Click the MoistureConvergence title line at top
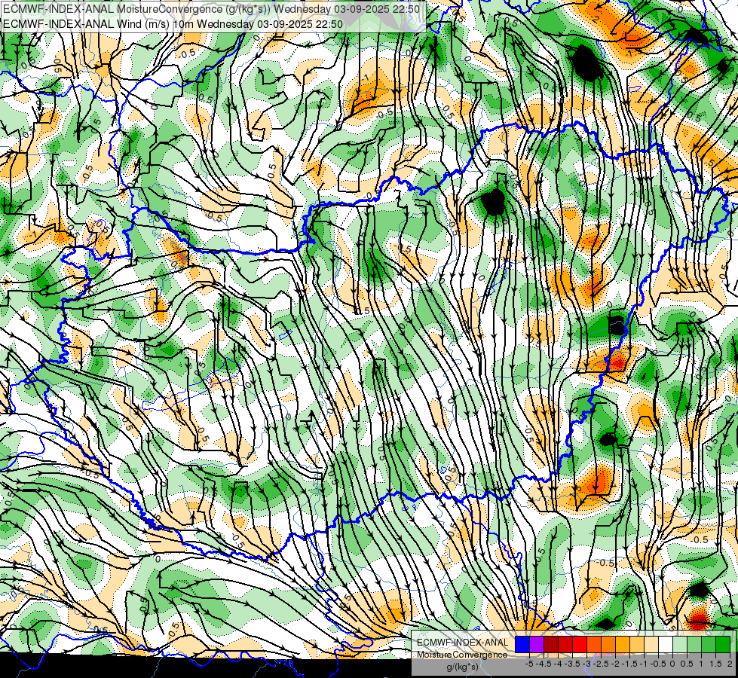This screenshot has height=678, width=738. pos(211,9)
